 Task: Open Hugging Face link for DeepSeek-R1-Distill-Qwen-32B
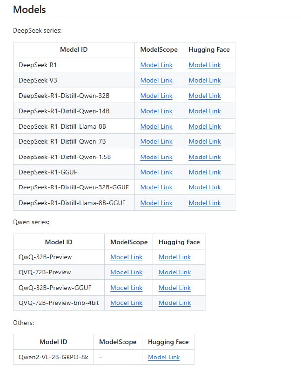tap(205, 96)
